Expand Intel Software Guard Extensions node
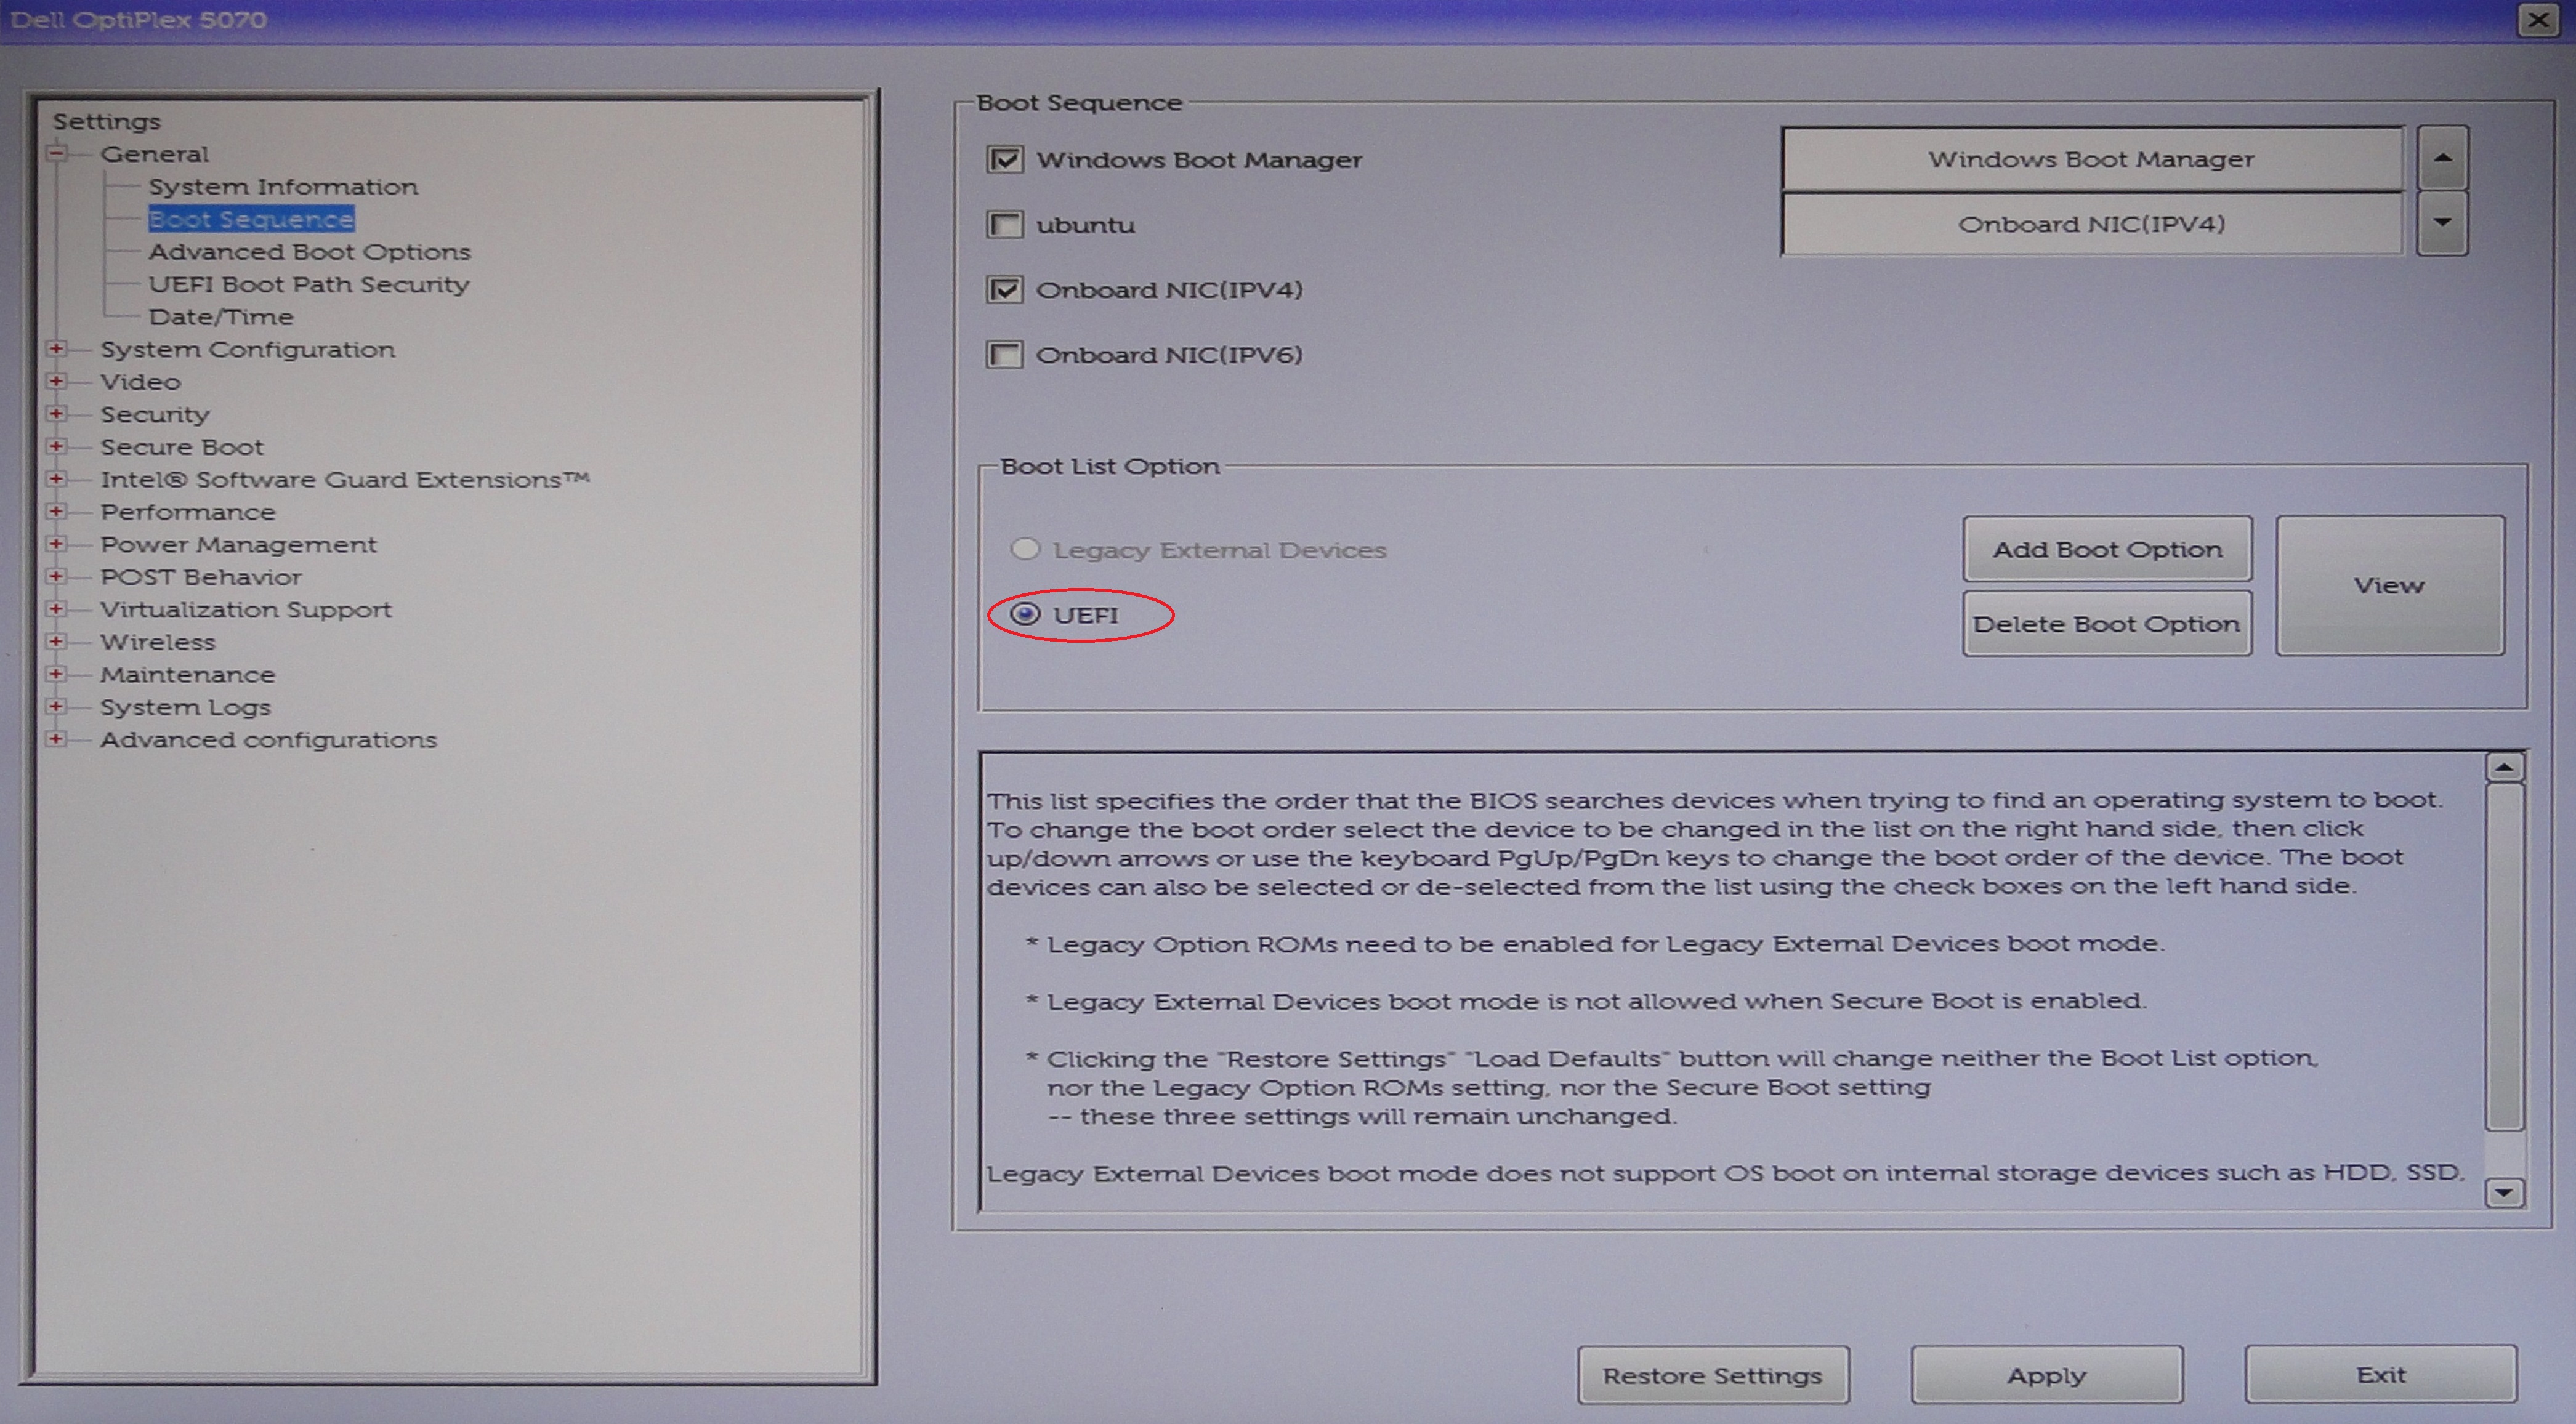Image resolution: width=2576 pixels, height=1424 pixels. tap(57, 479)
